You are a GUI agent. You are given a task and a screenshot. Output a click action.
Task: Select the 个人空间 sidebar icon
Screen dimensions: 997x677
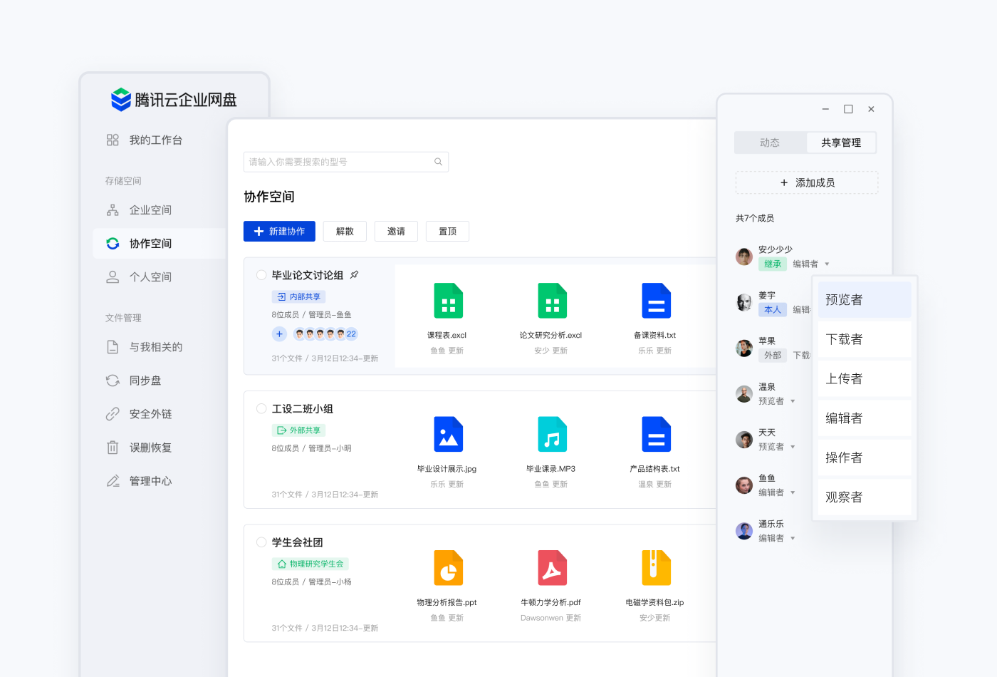pos(112,276)
